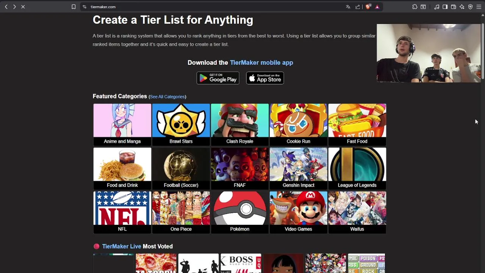Open the translate page icon
The height and width of the screenshot is (273, 485).
point(348,7)
